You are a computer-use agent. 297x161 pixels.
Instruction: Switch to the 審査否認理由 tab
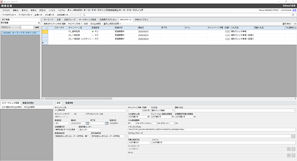pos(28,103)
